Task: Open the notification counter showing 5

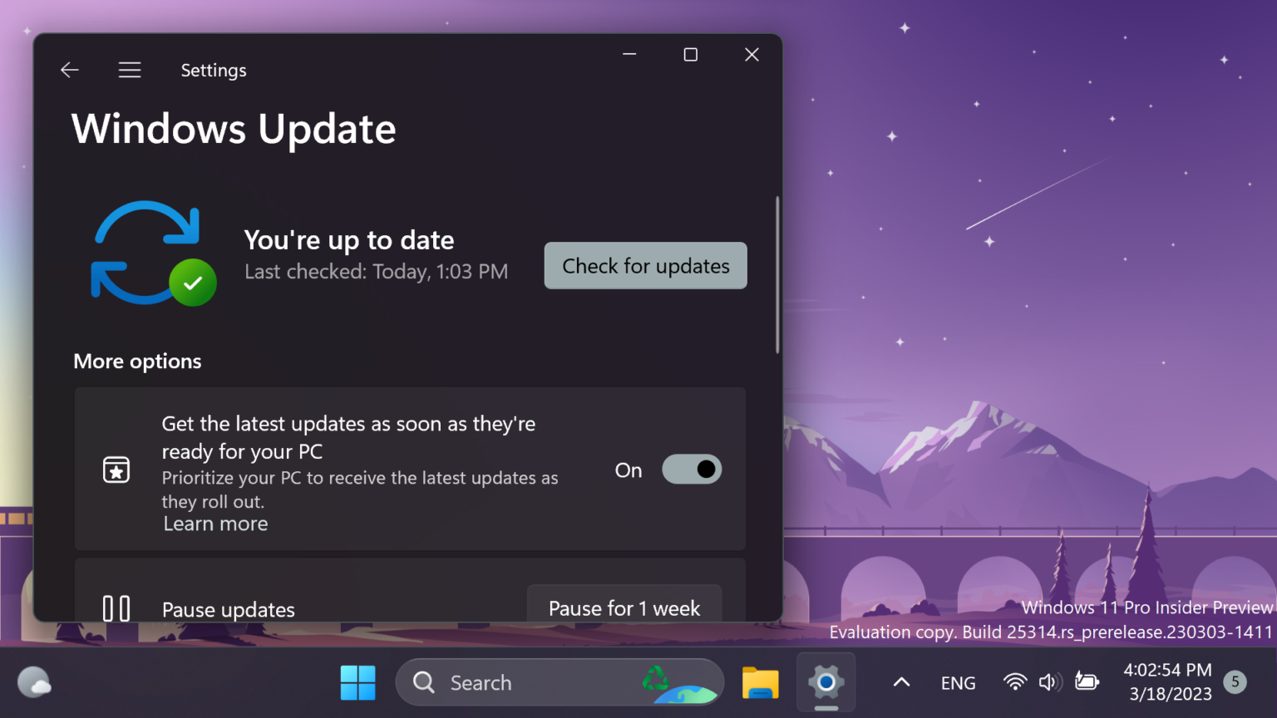Action: point(1234,682)
